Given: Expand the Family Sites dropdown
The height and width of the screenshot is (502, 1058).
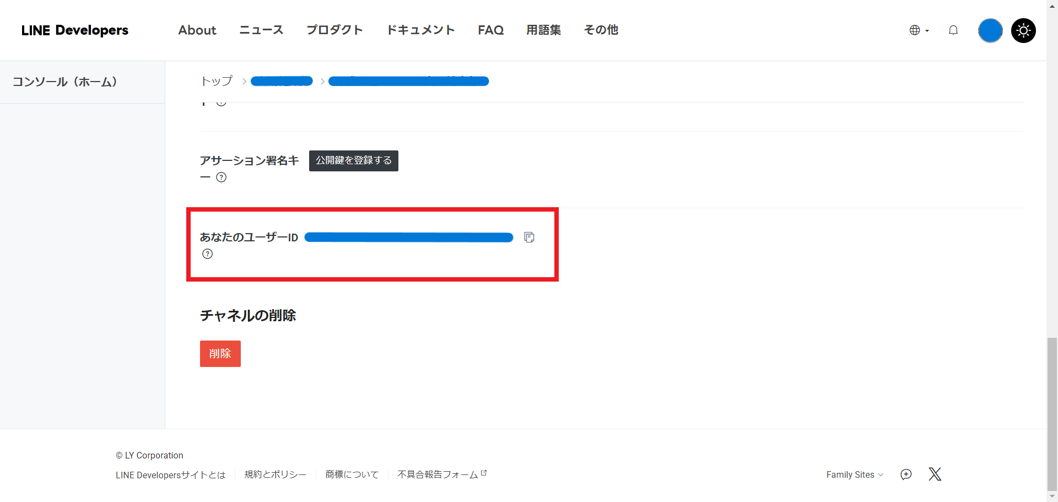Looking at the screenshot, I should pyautogui.click(x=854, y=474).
